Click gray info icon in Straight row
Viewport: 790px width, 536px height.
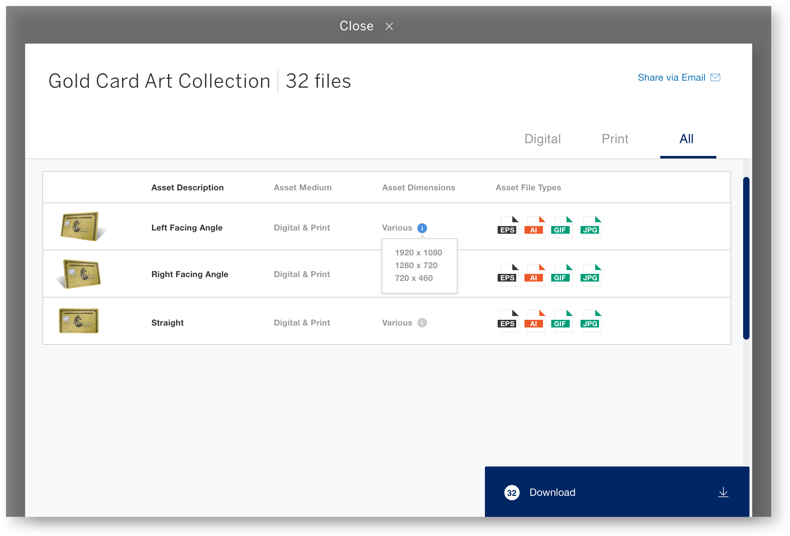coord(422,323)
